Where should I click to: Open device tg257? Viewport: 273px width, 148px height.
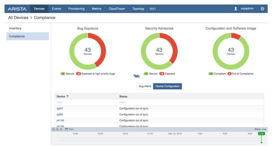[60, 109]
